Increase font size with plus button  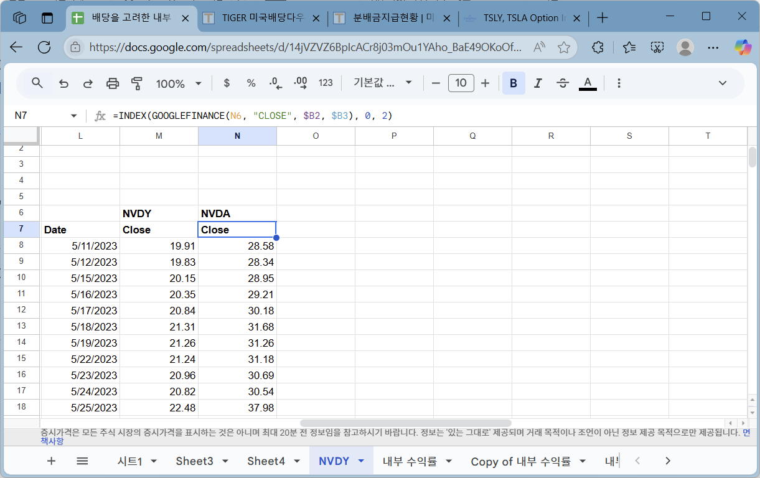point(486,83)
